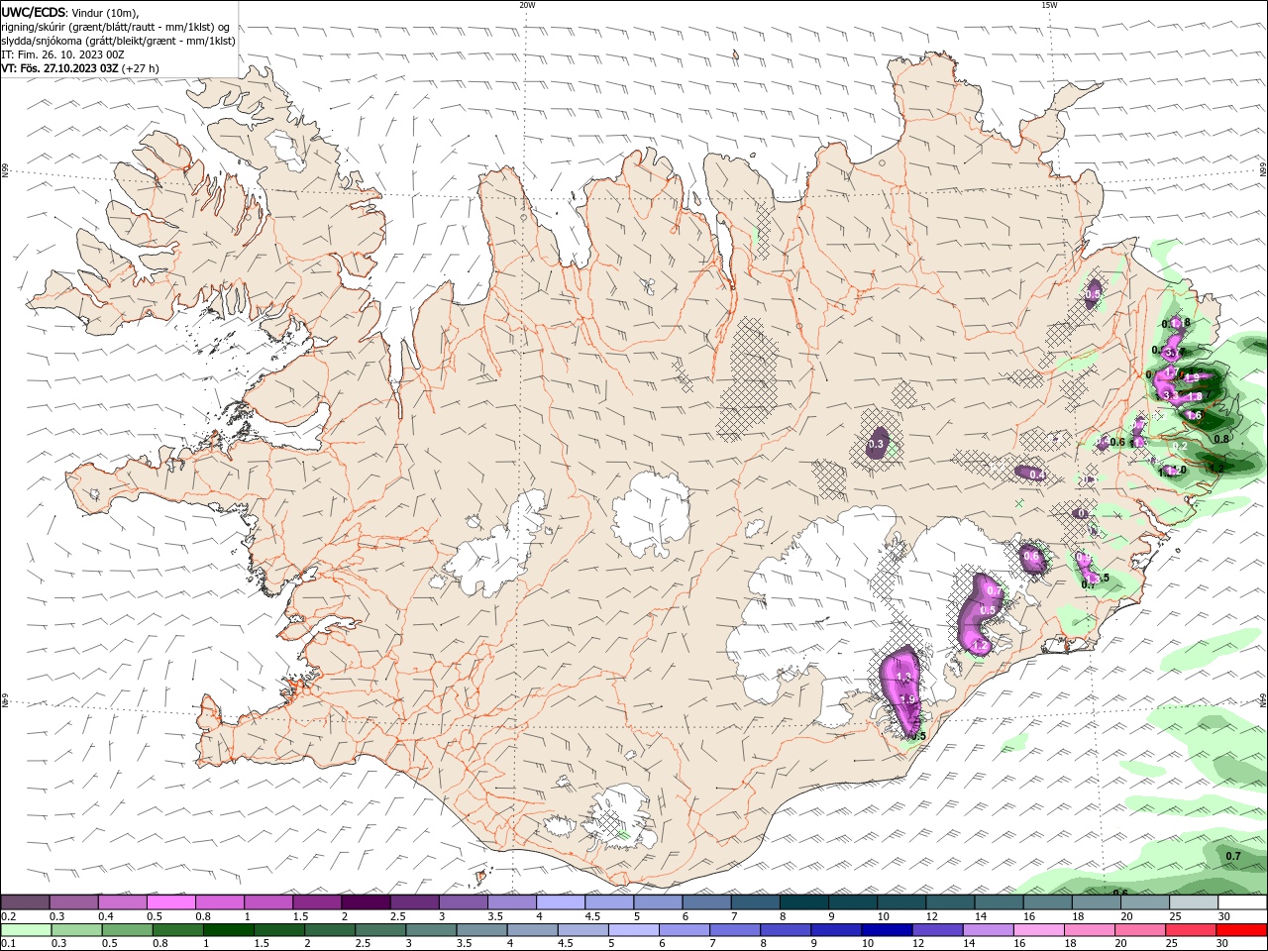Click the rigning/skúrir legend description line

(x=115, y=27)
